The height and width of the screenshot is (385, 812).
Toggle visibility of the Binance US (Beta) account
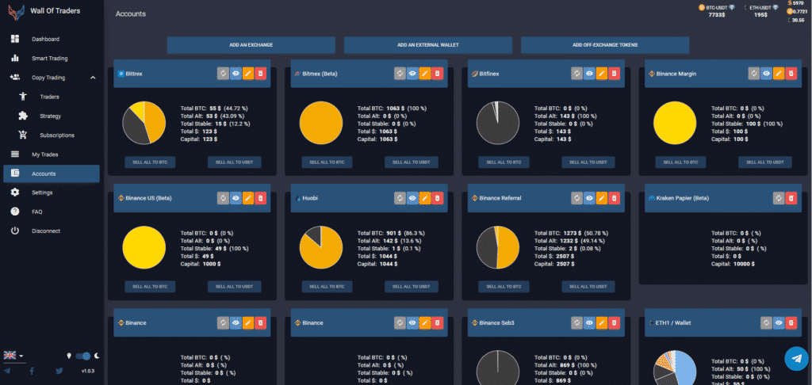(236, 198)
